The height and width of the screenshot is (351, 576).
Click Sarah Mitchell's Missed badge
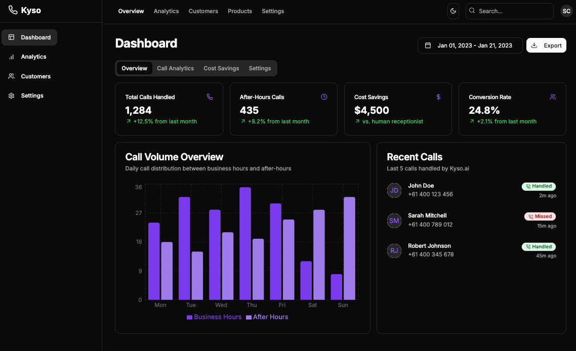point(540,216)
